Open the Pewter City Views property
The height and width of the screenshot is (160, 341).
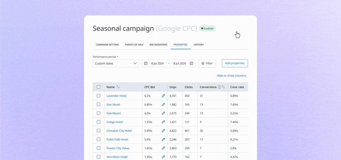point(118,148)
